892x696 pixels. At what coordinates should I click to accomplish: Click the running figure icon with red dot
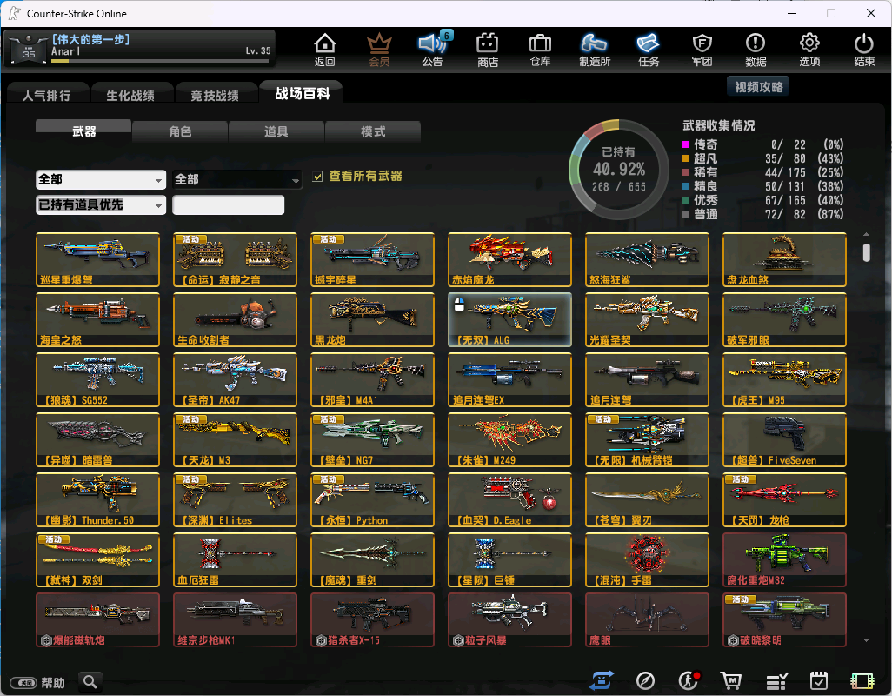pyautogui.click(x=689, y=680)
